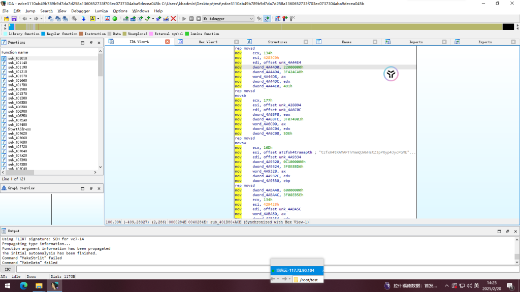Switch to the Structures tab
The width and height of the screenshot is (520, 292).
[278, 42]
